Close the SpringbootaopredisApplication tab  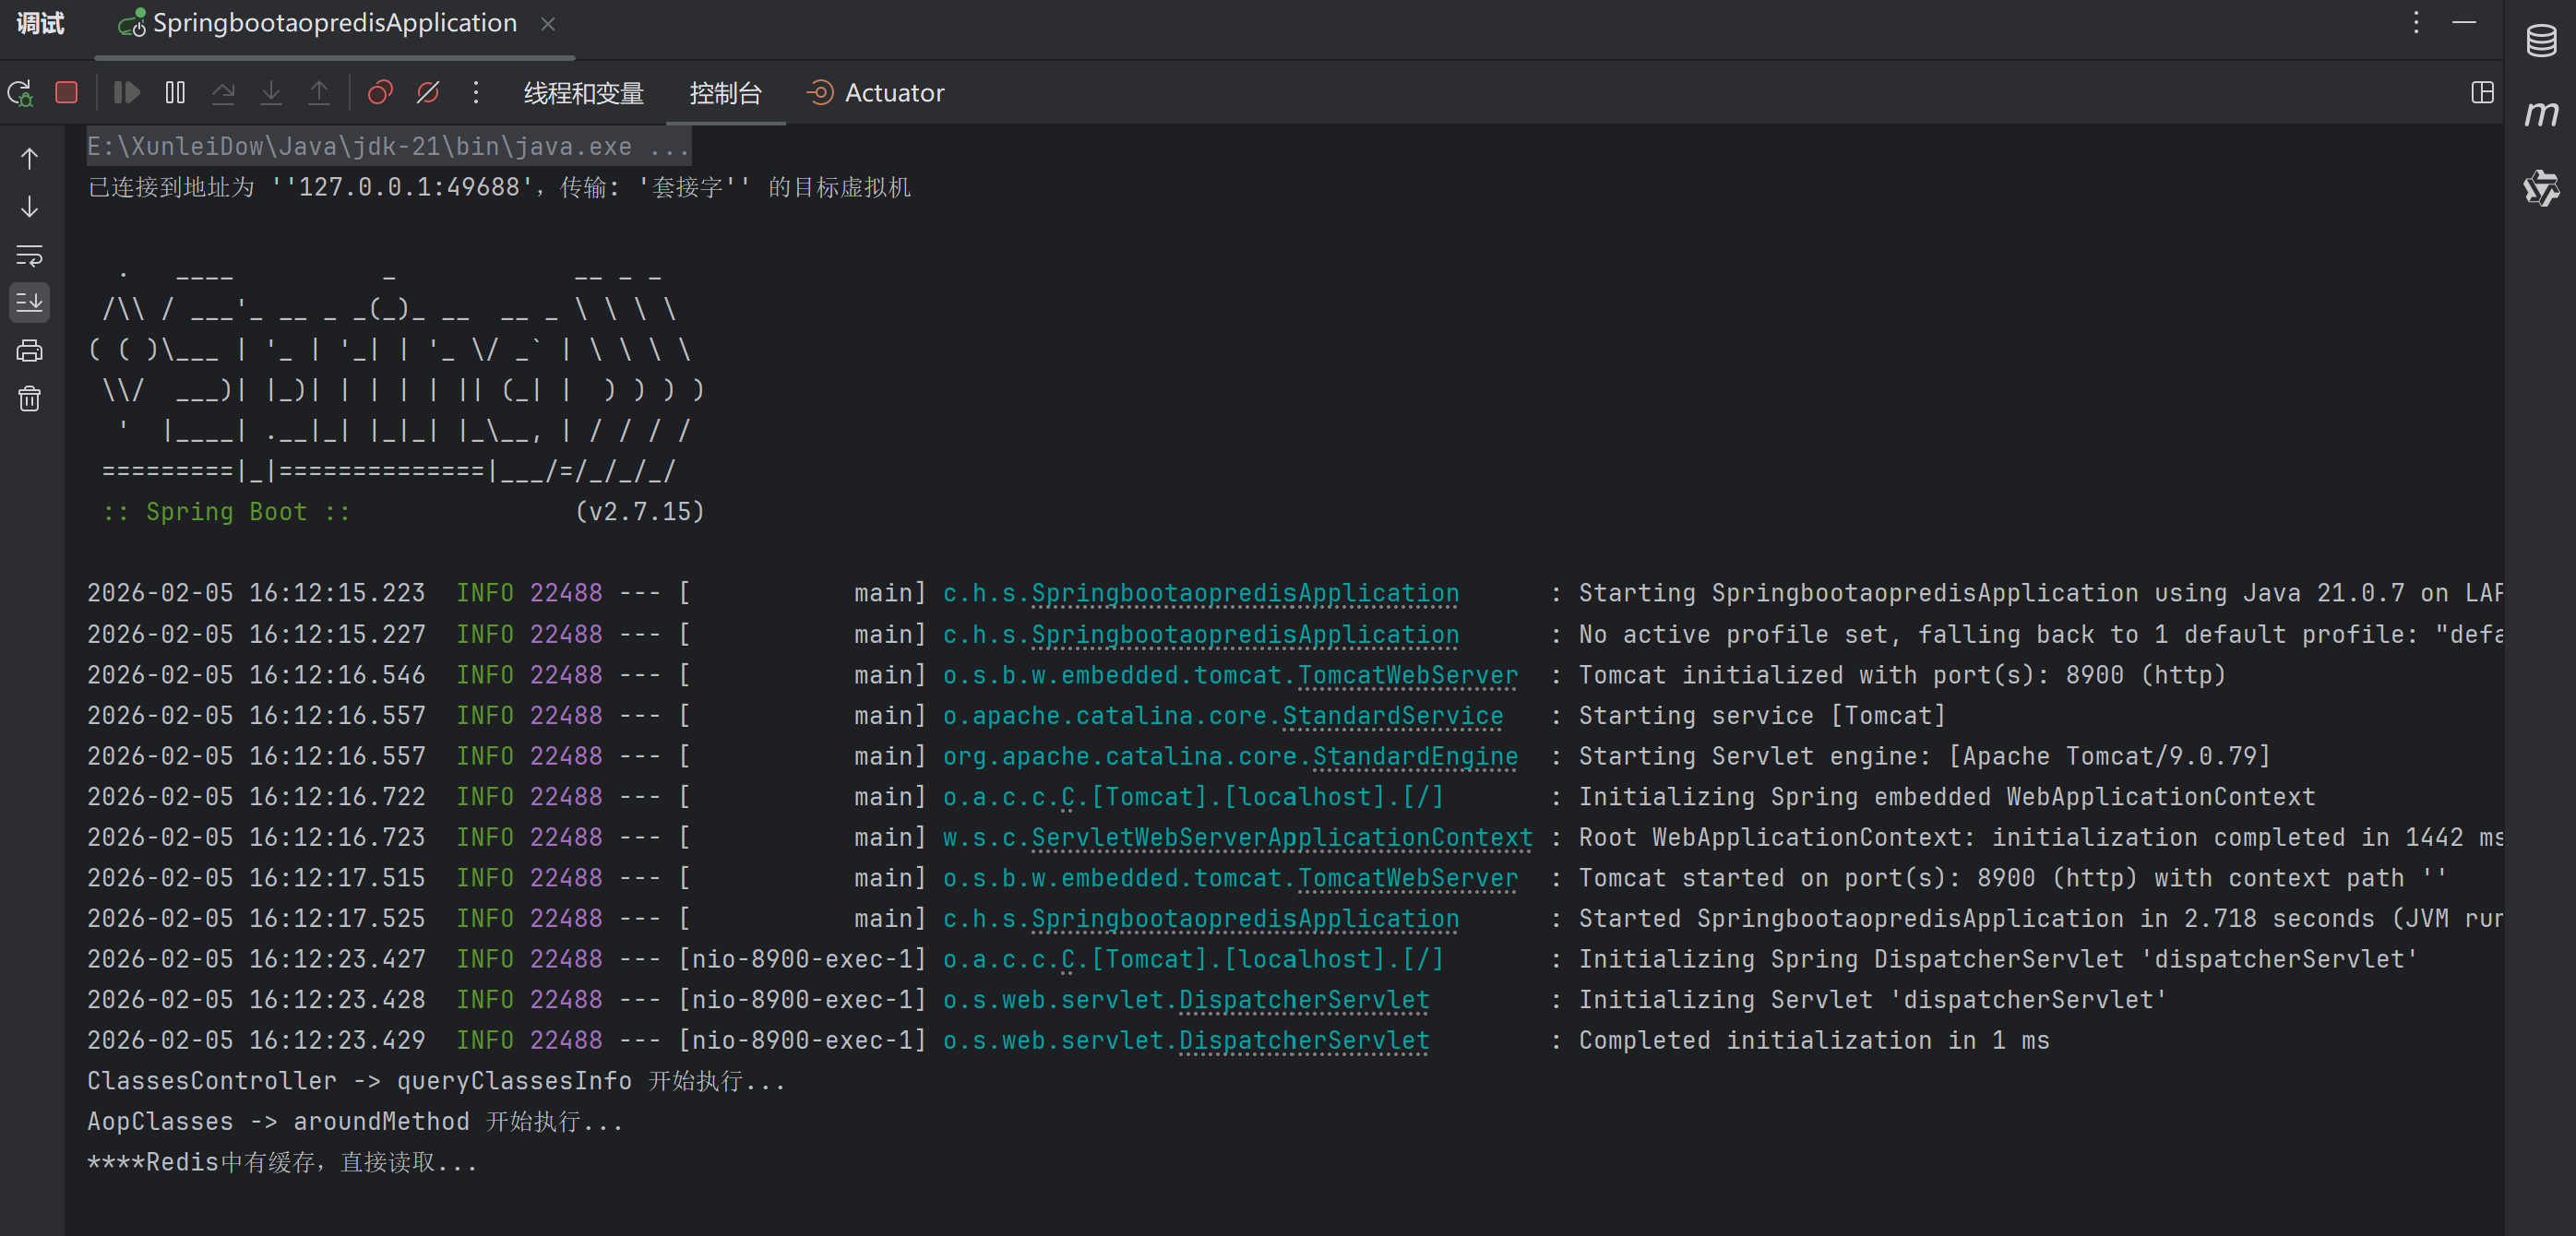click(x=548, y=24)
